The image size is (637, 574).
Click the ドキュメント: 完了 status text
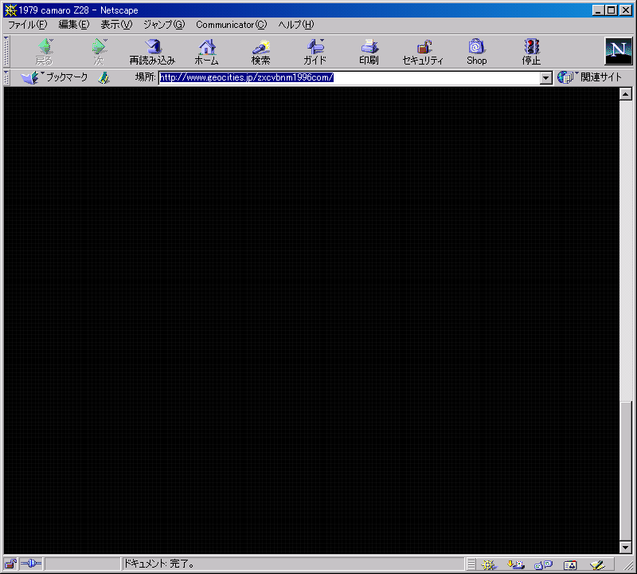point(159,564)
